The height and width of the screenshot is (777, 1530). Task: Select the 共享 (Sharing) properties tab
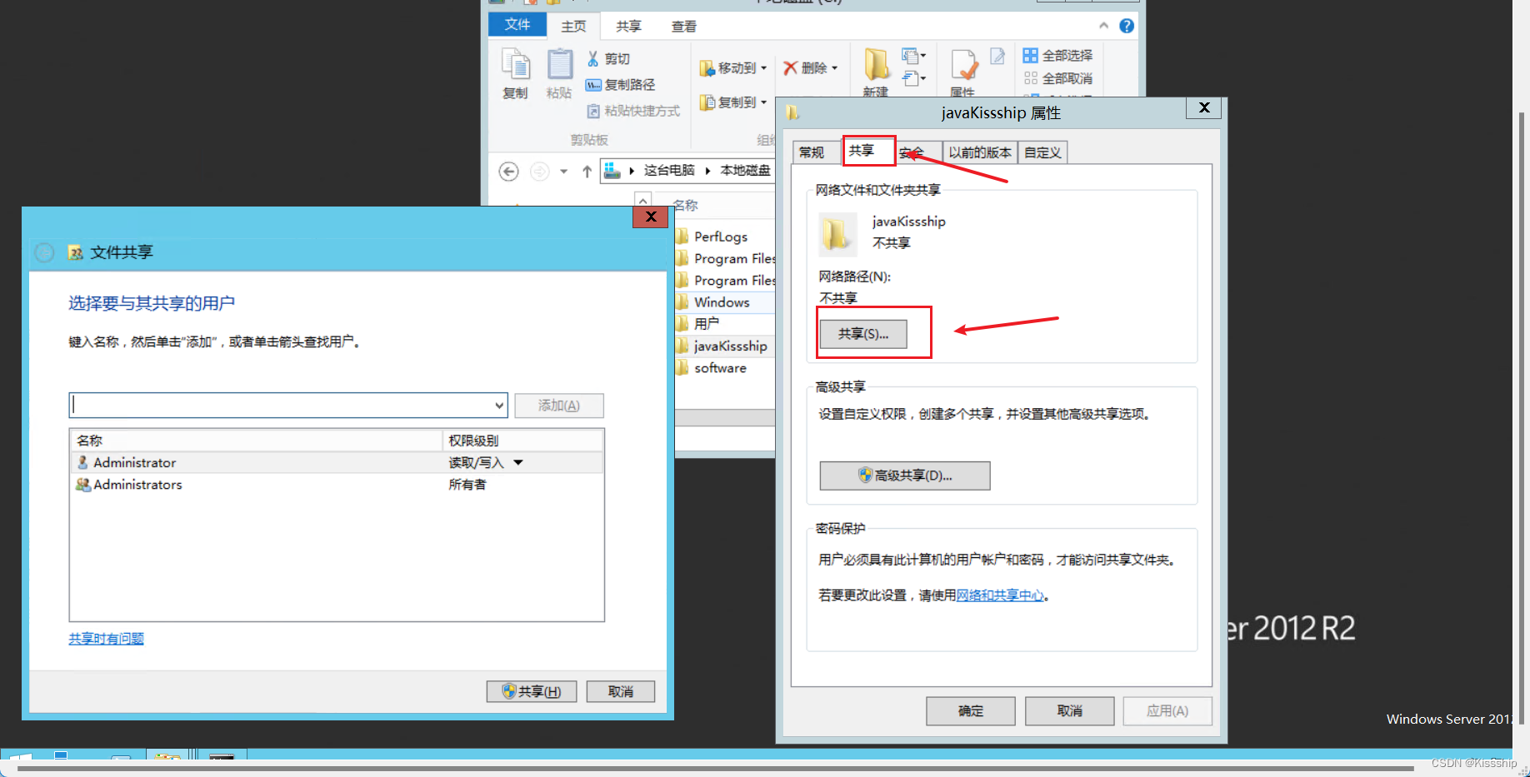868,151
